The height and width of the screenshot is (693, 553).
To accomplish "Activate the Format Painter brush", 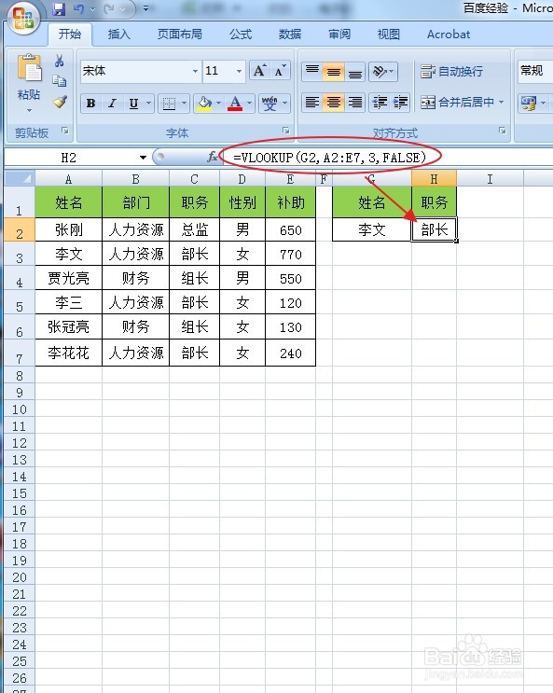I will point(60,102).
